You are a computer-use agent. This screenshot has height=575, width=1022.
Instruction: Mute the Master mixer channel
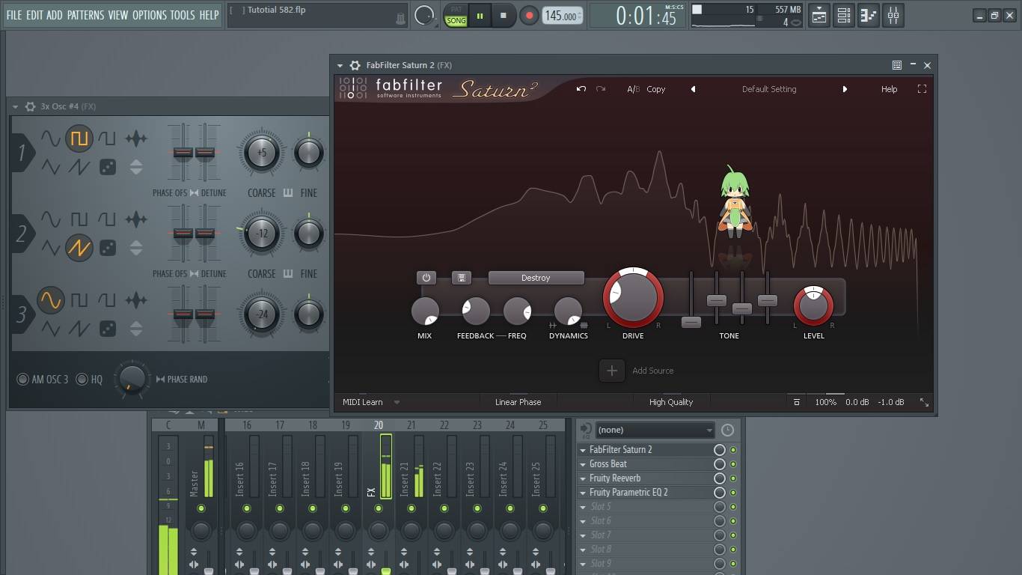(201, 508)
